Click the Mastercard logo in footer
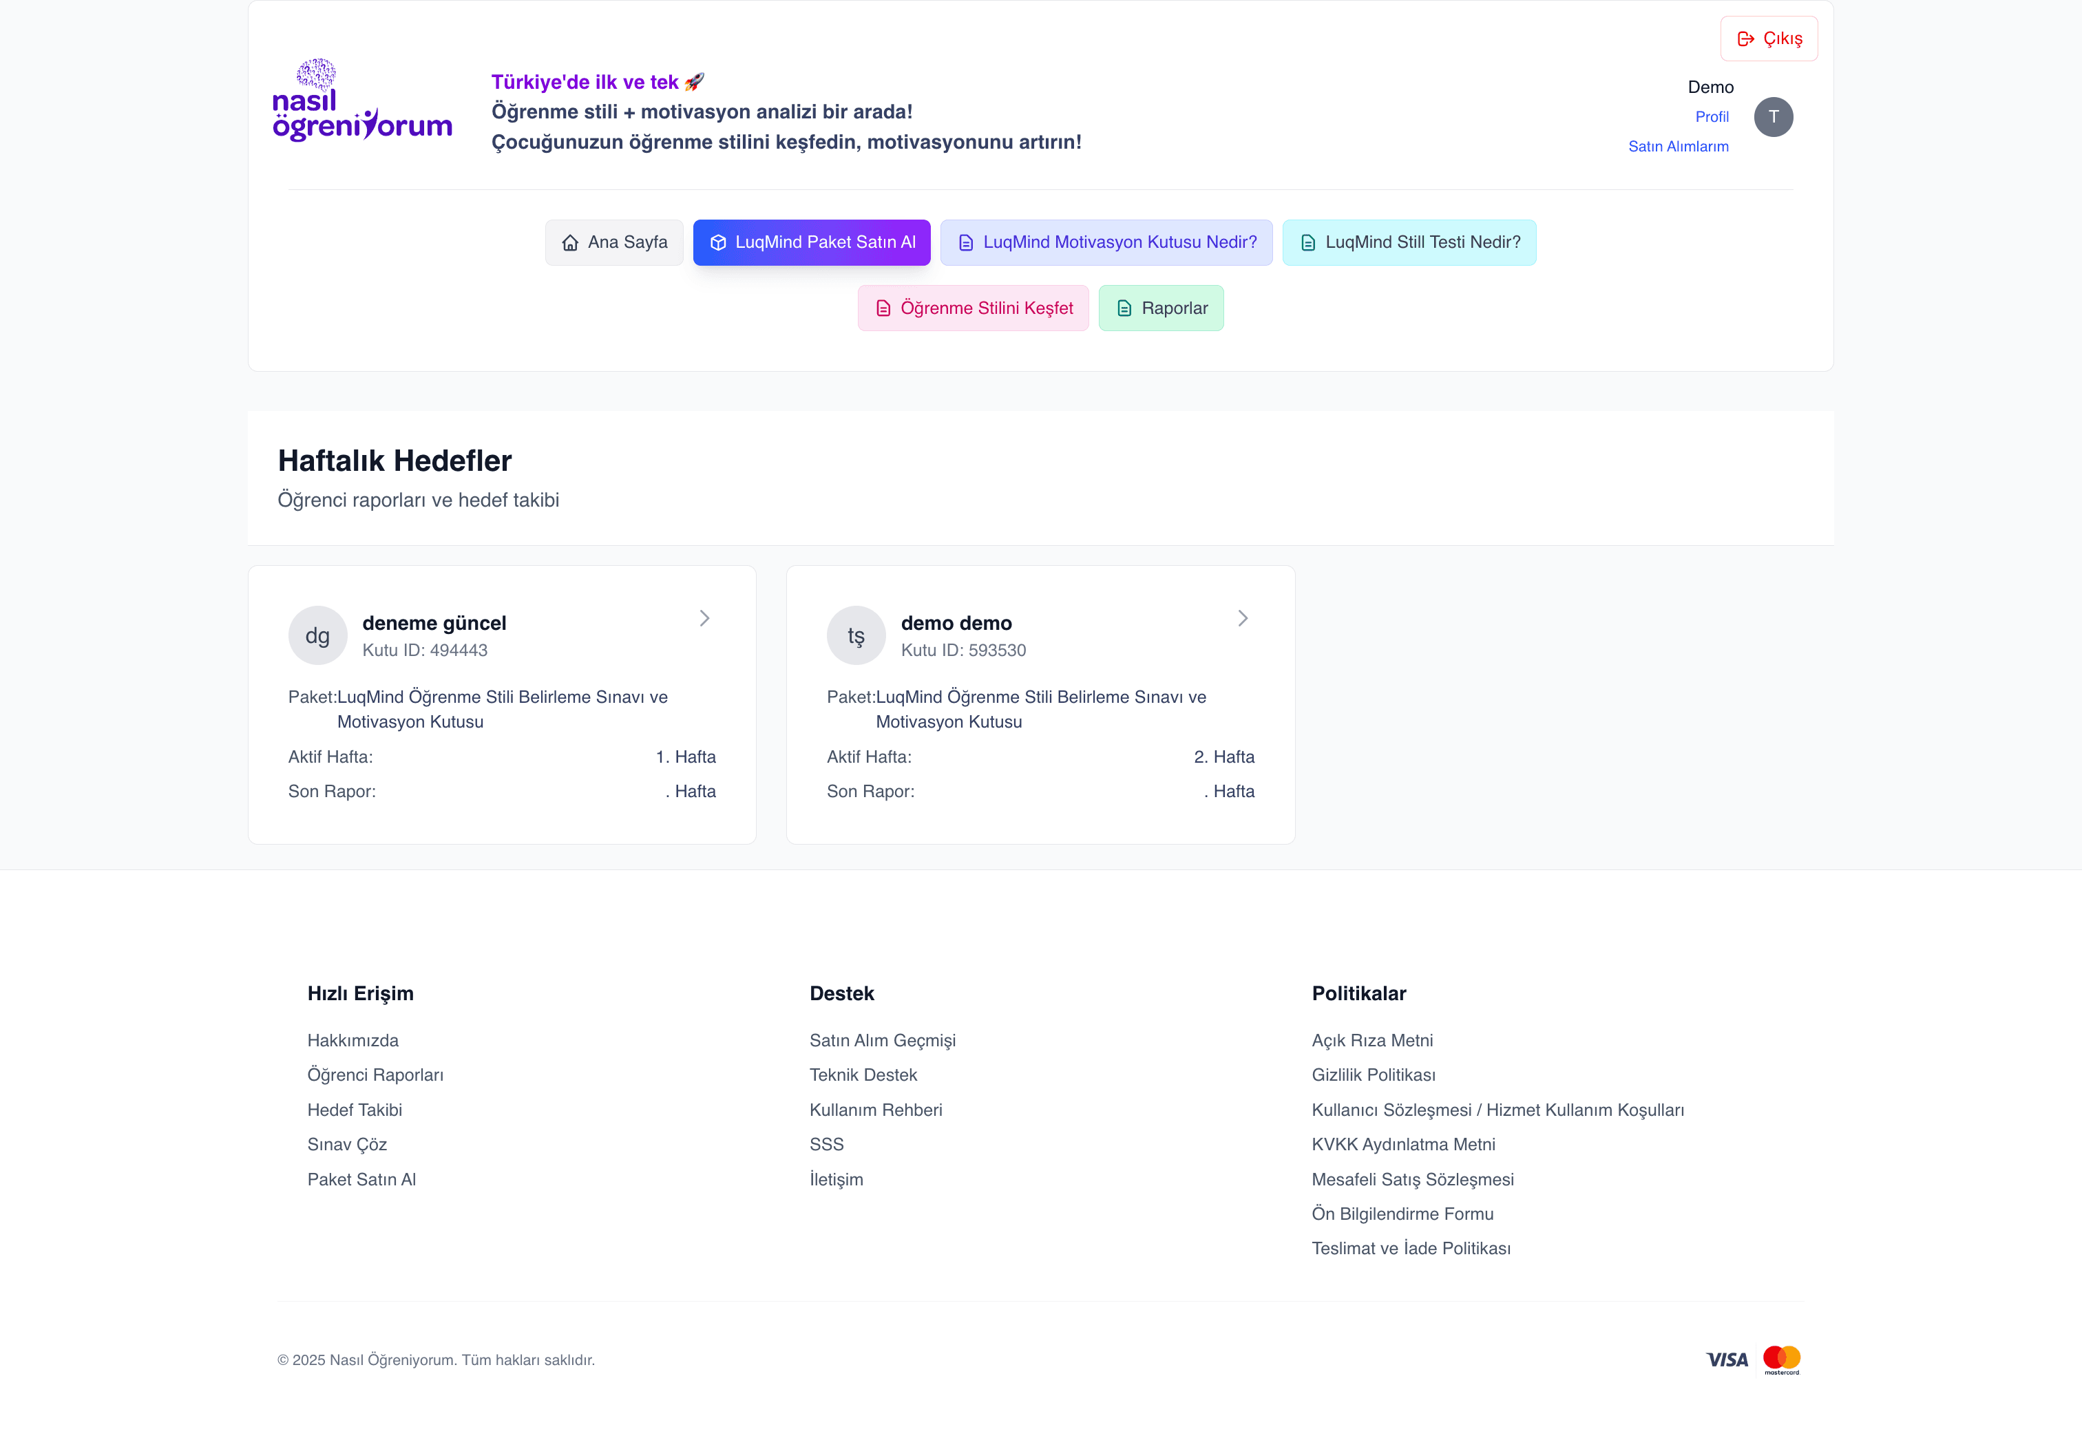 pos(1781,1360)
